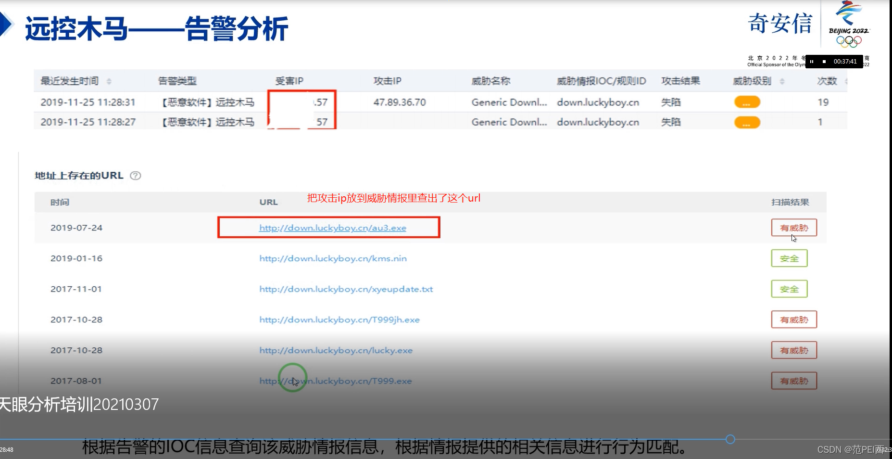Open the au3.exe URL link

333,228
